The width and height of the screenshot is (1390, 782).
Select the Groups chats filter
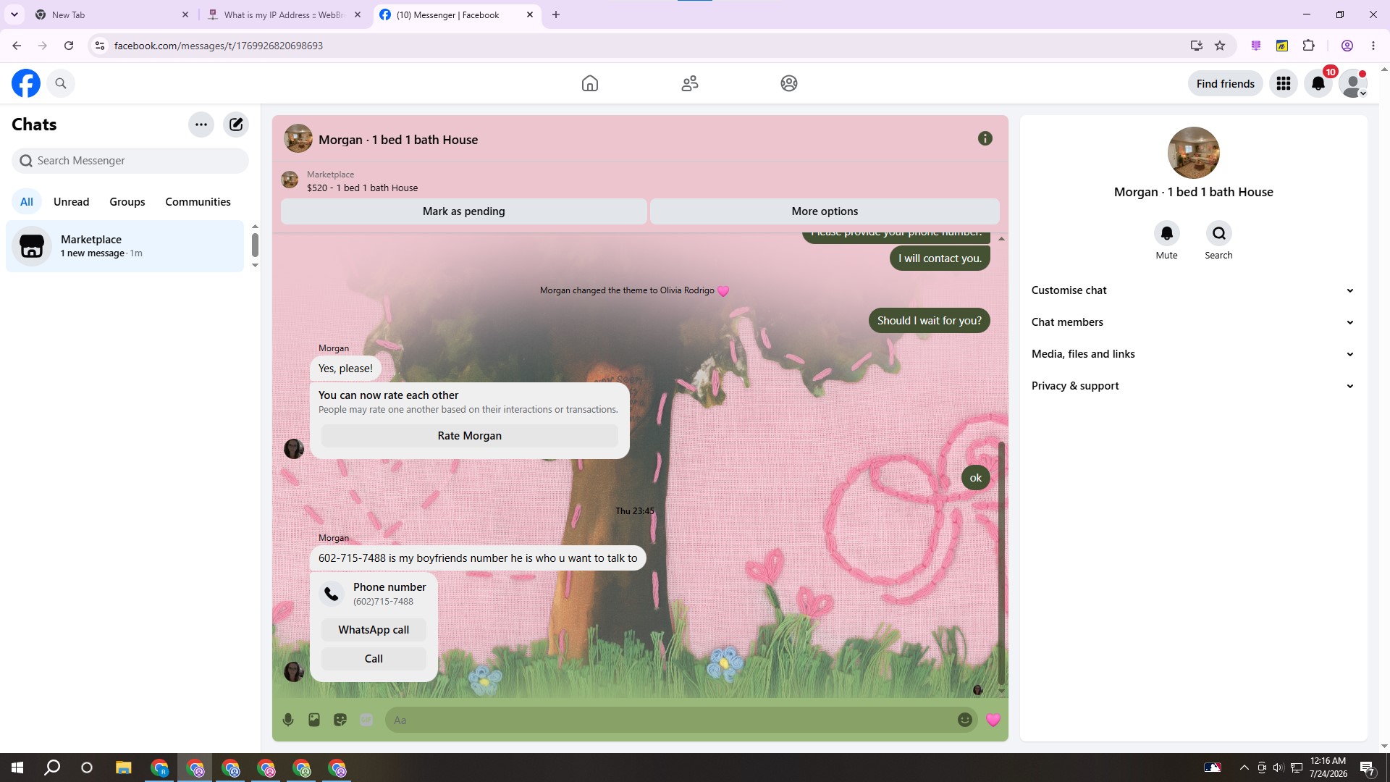coord(127,202)
